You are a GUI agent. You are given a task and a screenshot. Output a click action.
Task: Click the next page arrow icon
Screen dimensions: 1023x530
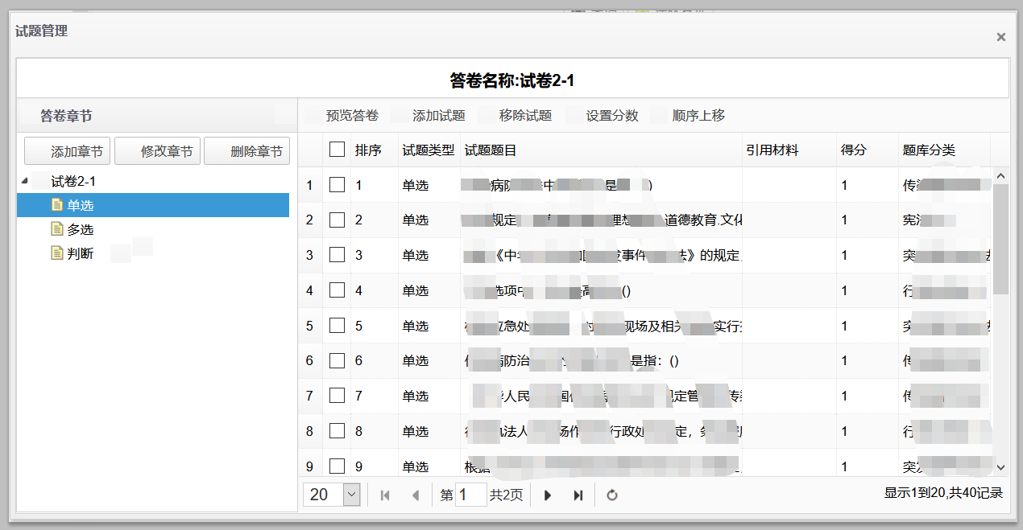click(548, 495)
